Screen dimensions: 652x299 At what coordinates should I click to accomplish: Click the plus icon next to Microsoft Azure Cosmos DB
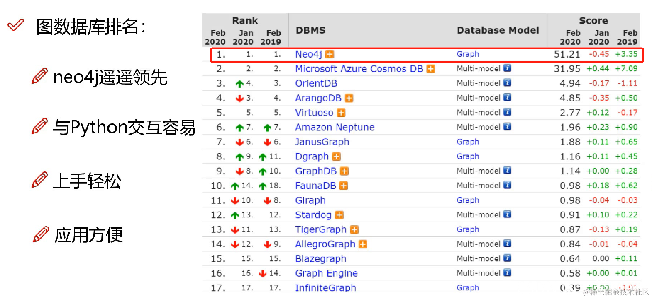coord(431,69)
